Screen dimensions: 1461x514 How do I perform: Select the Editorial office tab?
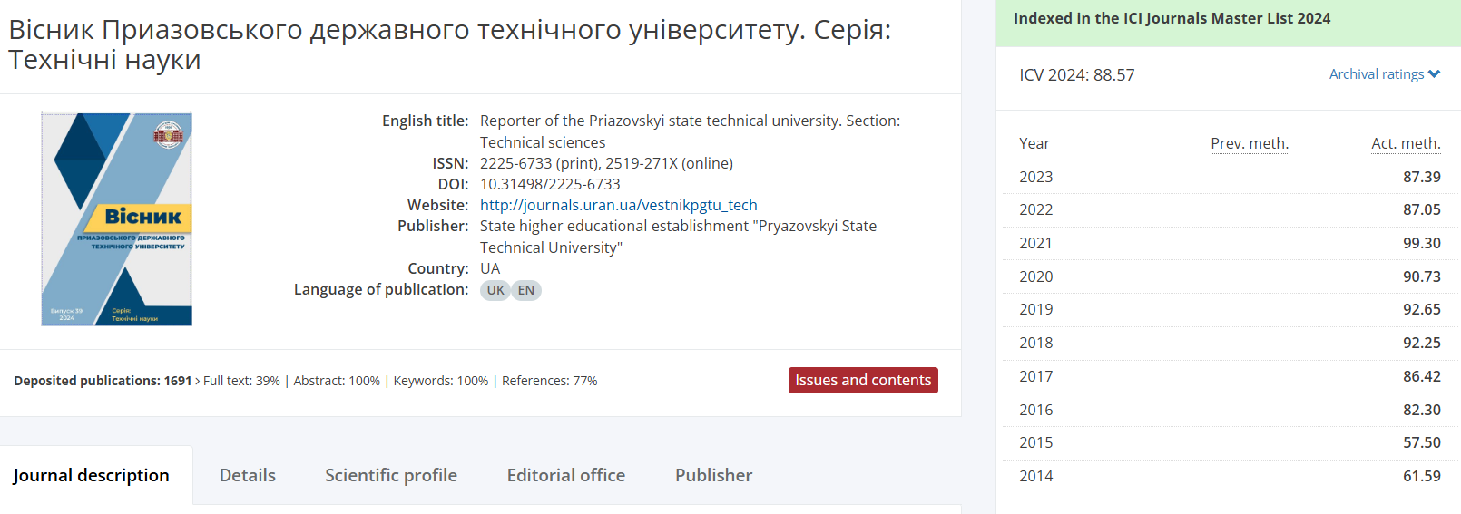(565, 475)
